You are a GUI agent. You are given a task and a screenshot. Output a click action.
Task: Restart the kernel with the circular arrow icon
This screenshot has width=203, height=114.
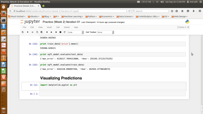pyautogui.click(x=65, y=32)
